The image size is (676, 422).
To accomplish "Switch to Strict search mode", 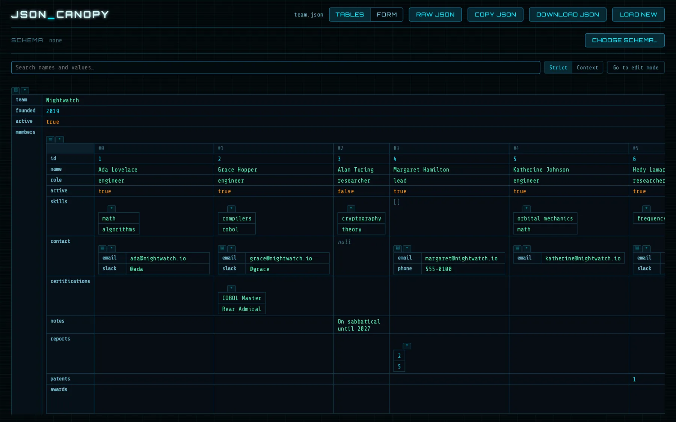I will [x=558, y=68].
